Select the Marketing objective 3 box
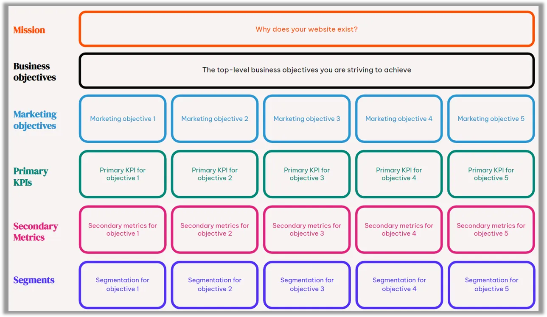547x317 pixels. (x=307, y=119)
